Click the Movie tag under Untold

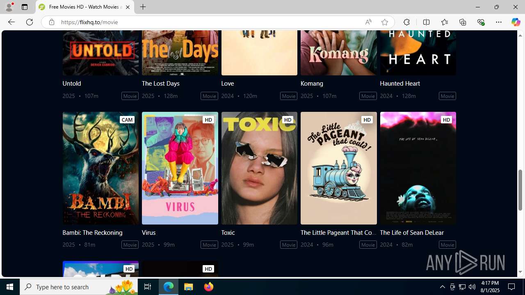tap(130, 96)
